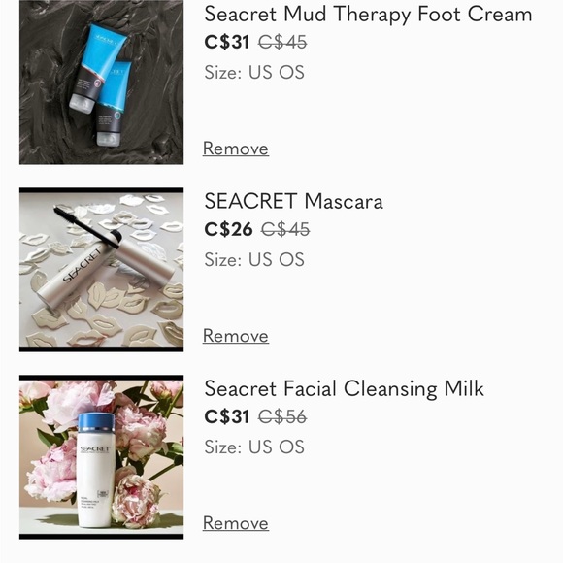The width and height of the screenshot is (563, 563).
Task: Click the C$31 Cleansing Milk price
Action: coord(226,416)
